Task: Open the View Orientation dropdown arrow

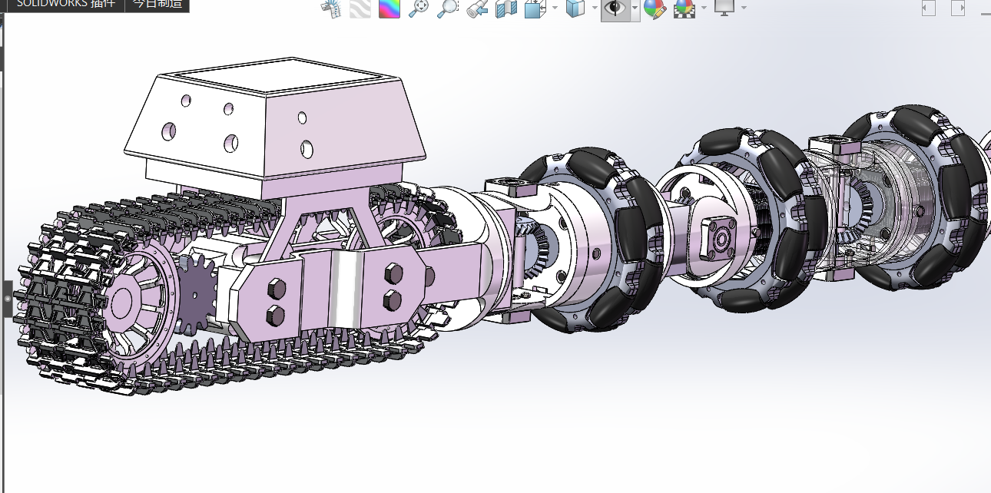Action: click(x=554, y=8)
